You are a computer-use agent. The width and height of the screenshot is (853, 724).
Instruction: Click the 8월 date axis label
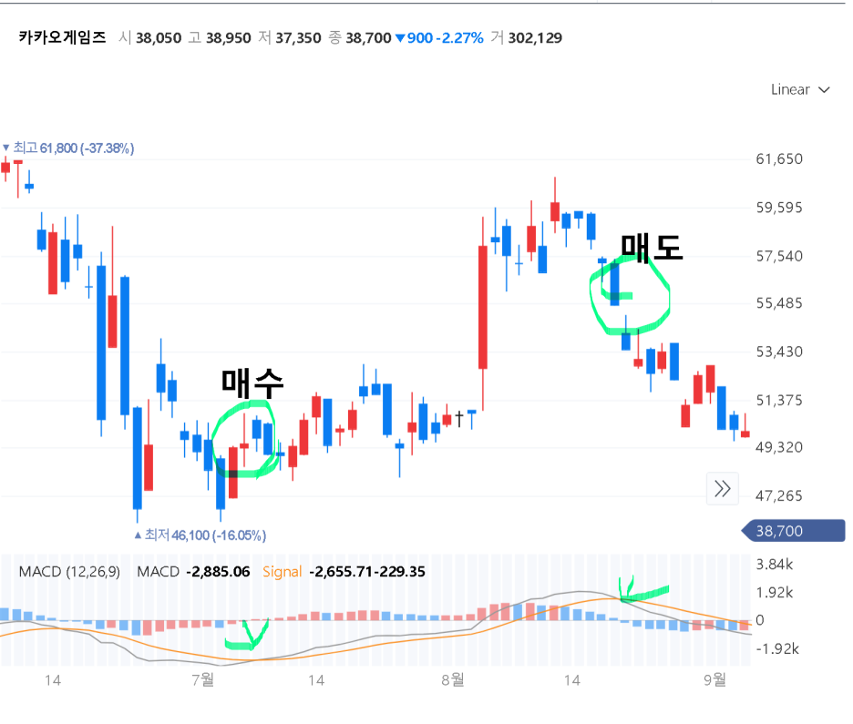pos(453,679)
